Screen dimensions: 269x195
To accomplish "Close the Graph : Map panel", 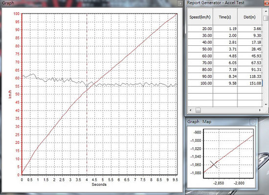I will [252, 122].
